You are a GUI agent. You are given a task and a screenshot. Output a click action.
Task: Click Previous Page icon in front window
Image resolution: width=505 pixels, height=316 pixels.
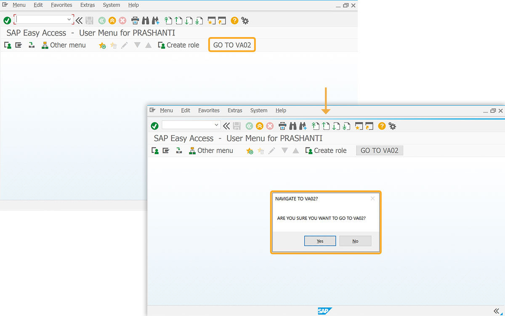(326, 126)
